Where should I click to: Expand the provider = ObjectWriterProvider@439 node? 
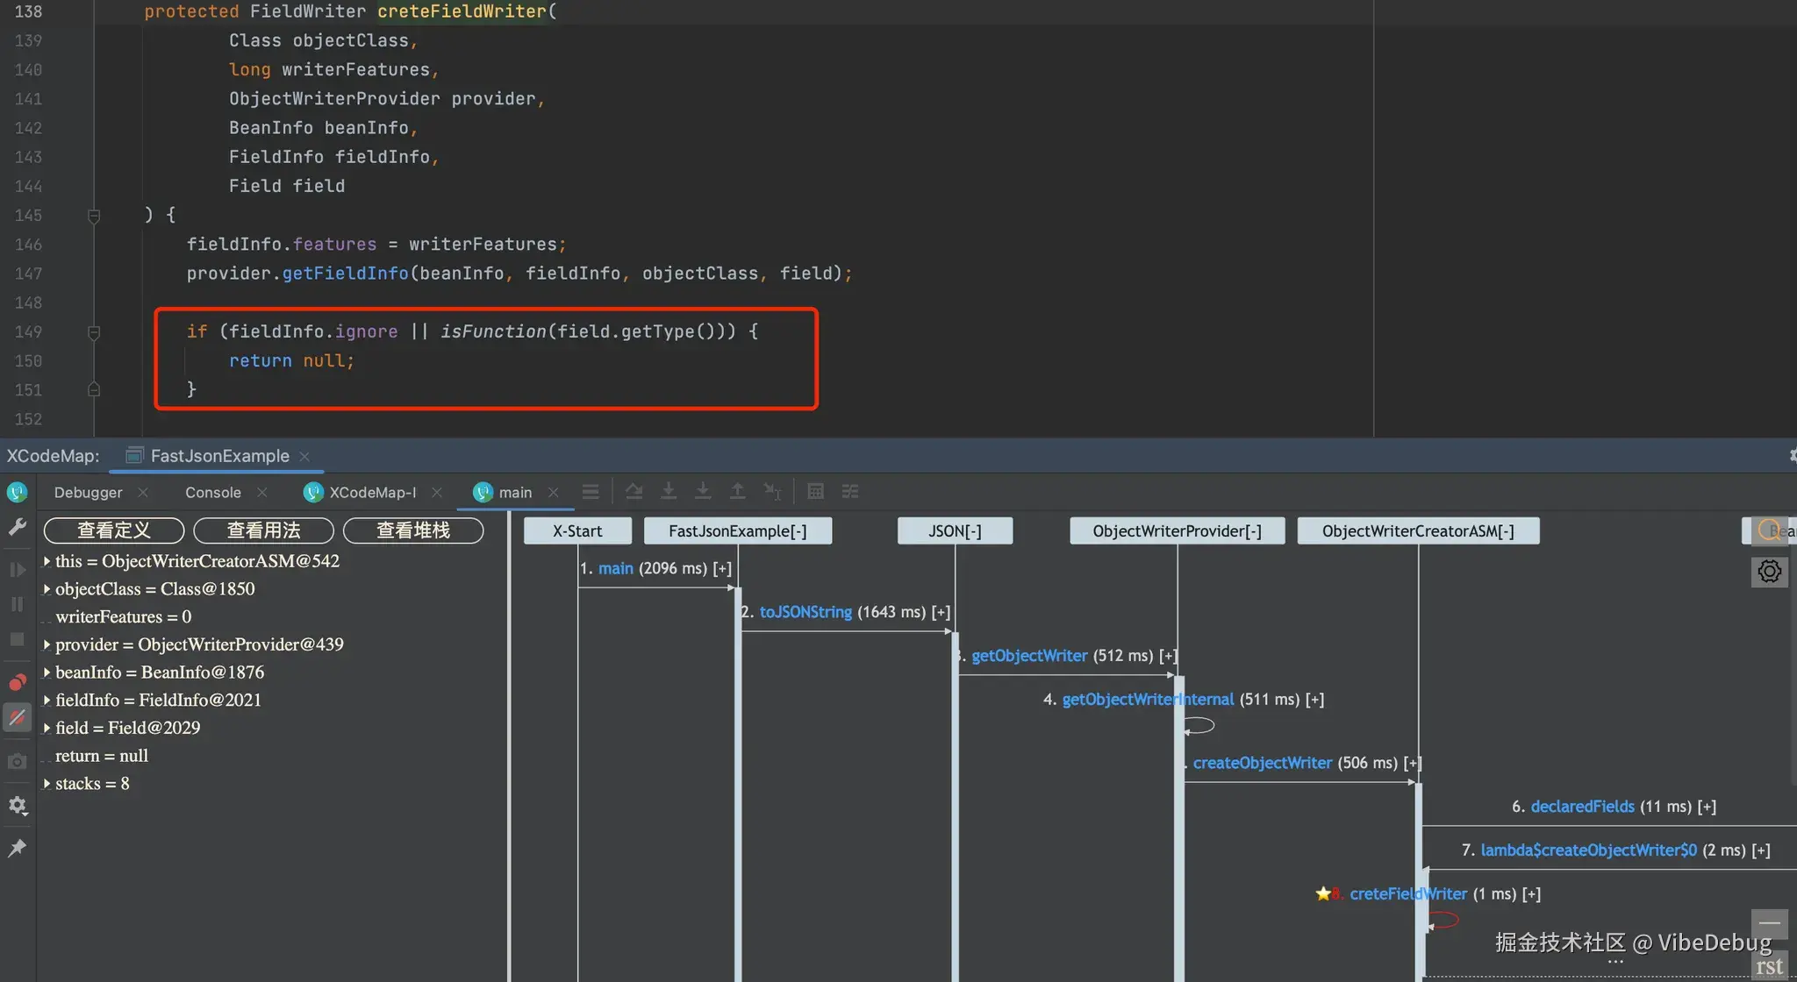47,644
